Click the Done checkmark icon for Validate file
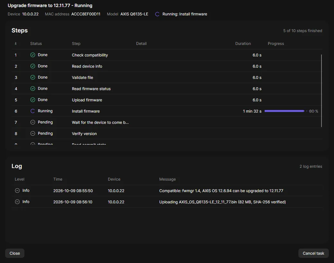 [x=32, y=77]
